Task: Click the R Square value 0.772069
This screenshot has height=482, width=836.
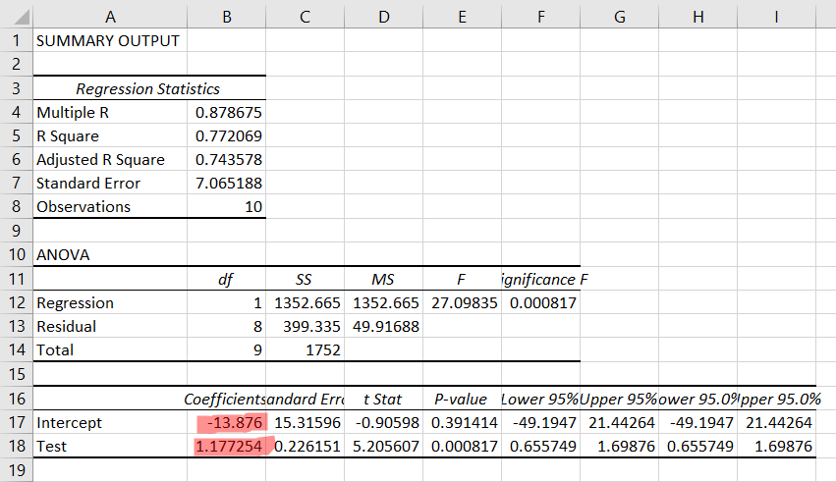Action: pyautogui.click(x=228, y=135)
